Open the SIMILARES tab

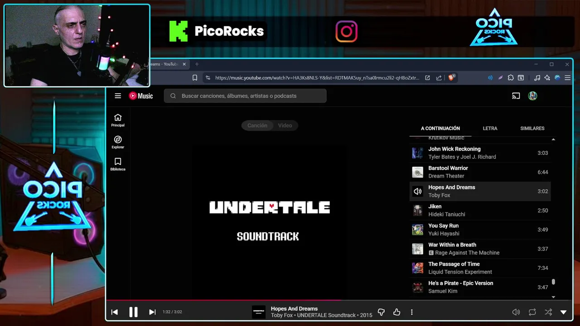coord(532,129)
